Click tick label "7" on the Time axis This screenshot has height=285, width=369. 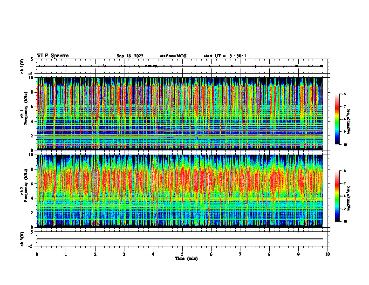click(240, 254)
